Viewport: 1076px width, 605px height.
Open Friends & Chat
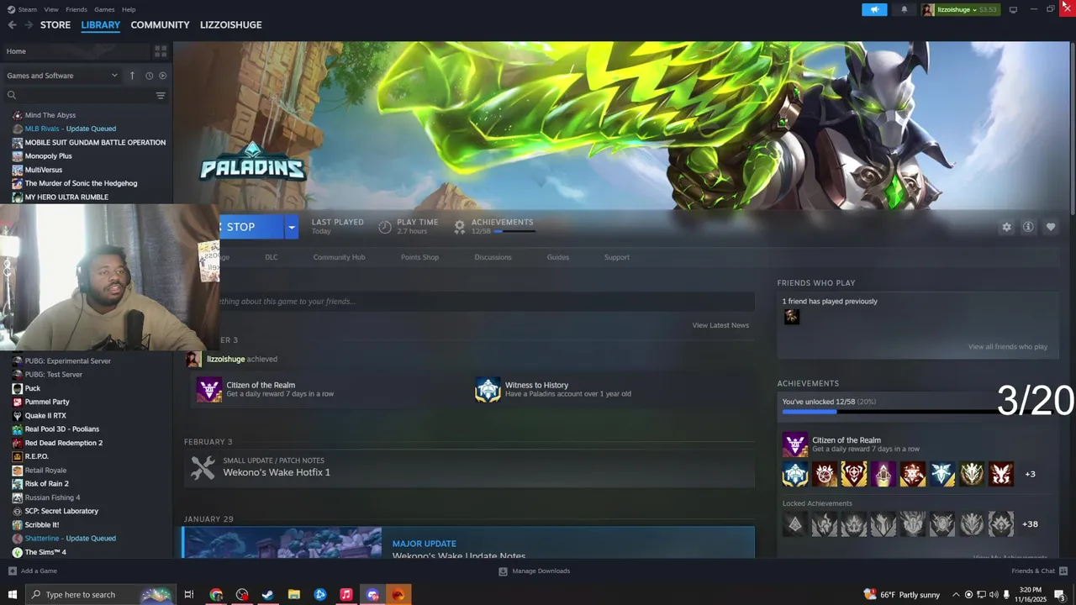[x=1039, y=571]
